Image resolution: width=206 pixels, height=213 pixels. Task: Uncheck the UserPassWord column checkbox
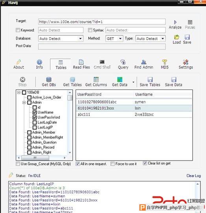tap(35, 118)
